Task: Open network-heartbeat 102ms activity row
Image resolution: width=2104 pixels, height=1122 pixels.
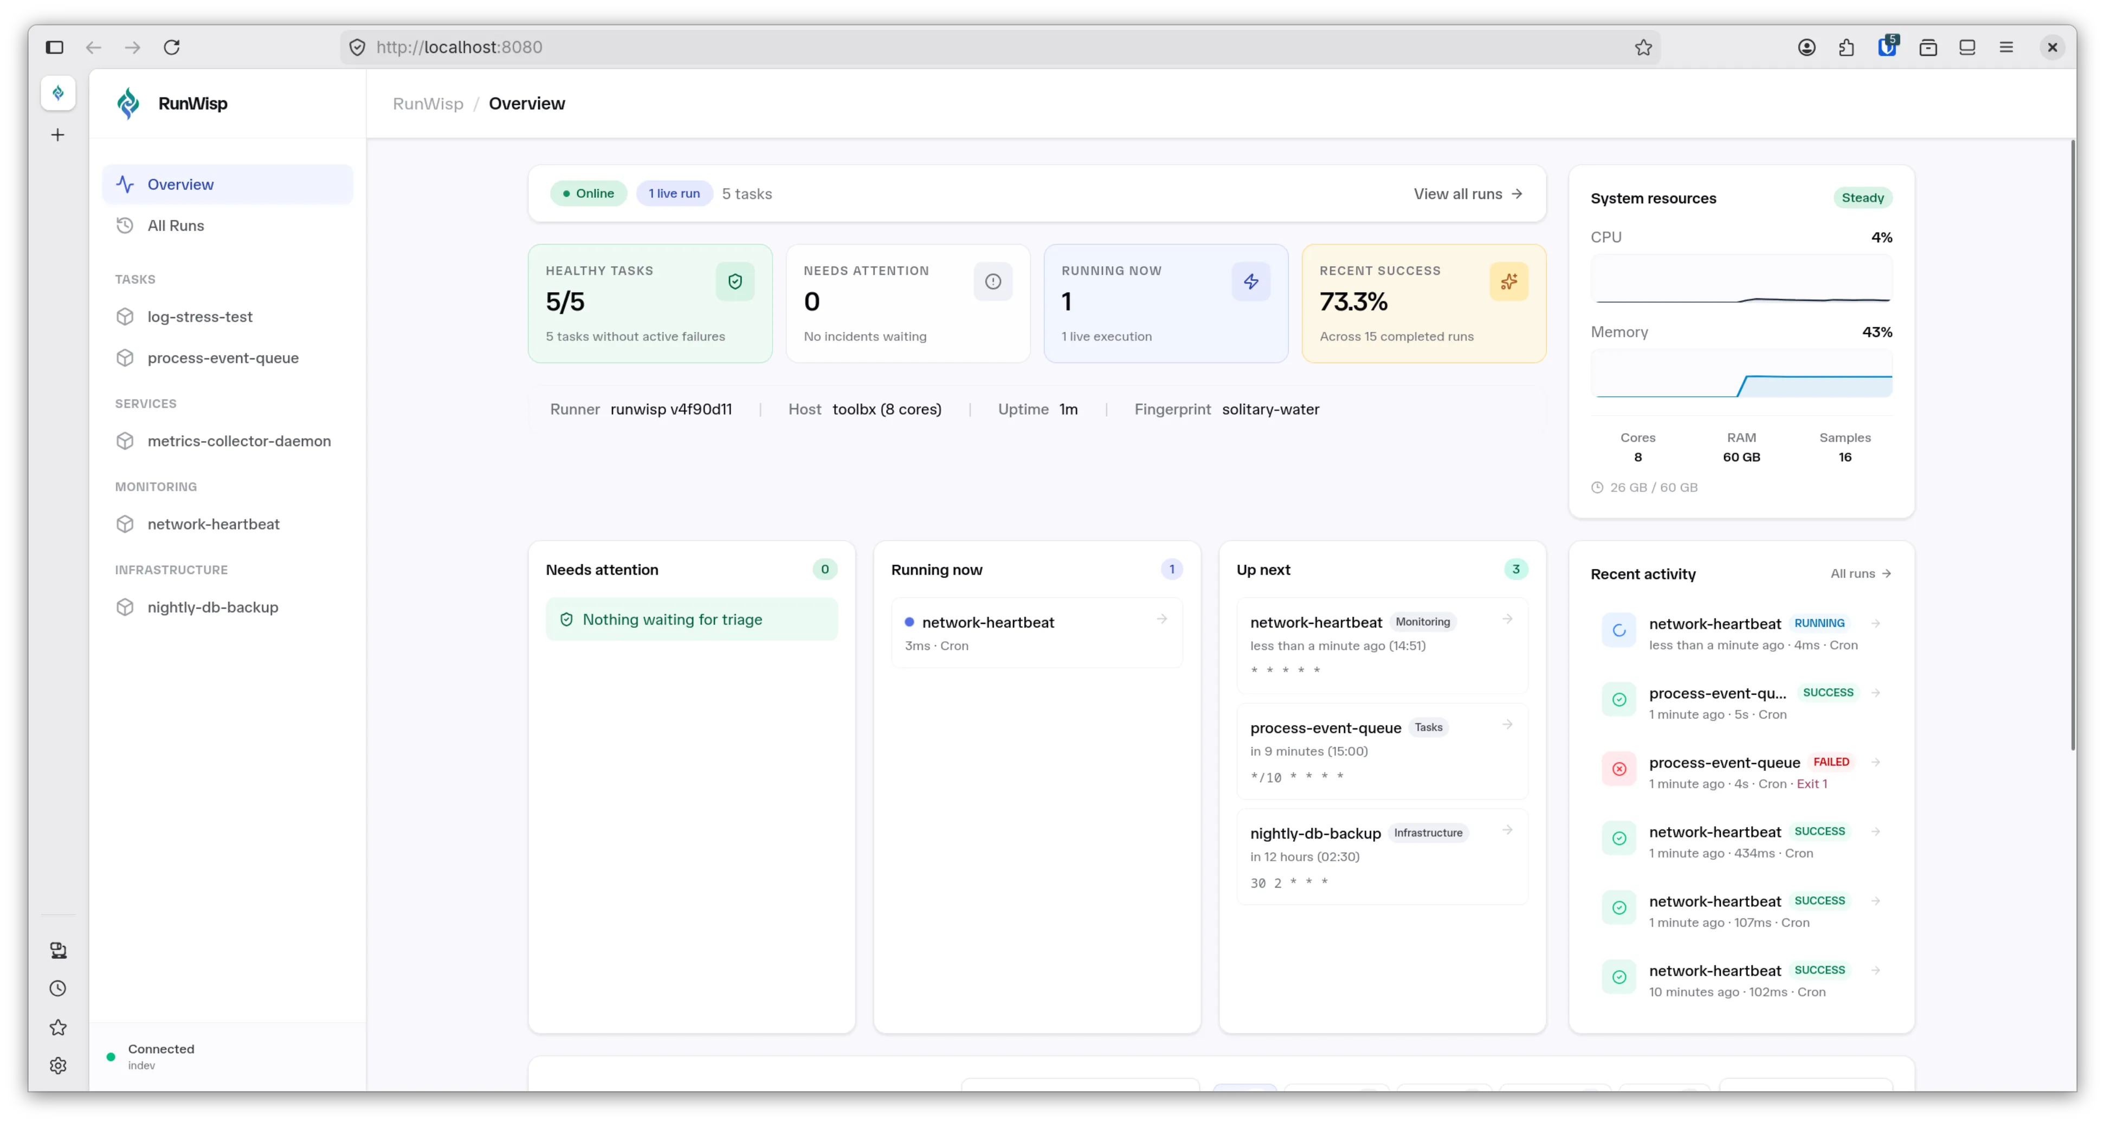Action: coord(1741,980)
